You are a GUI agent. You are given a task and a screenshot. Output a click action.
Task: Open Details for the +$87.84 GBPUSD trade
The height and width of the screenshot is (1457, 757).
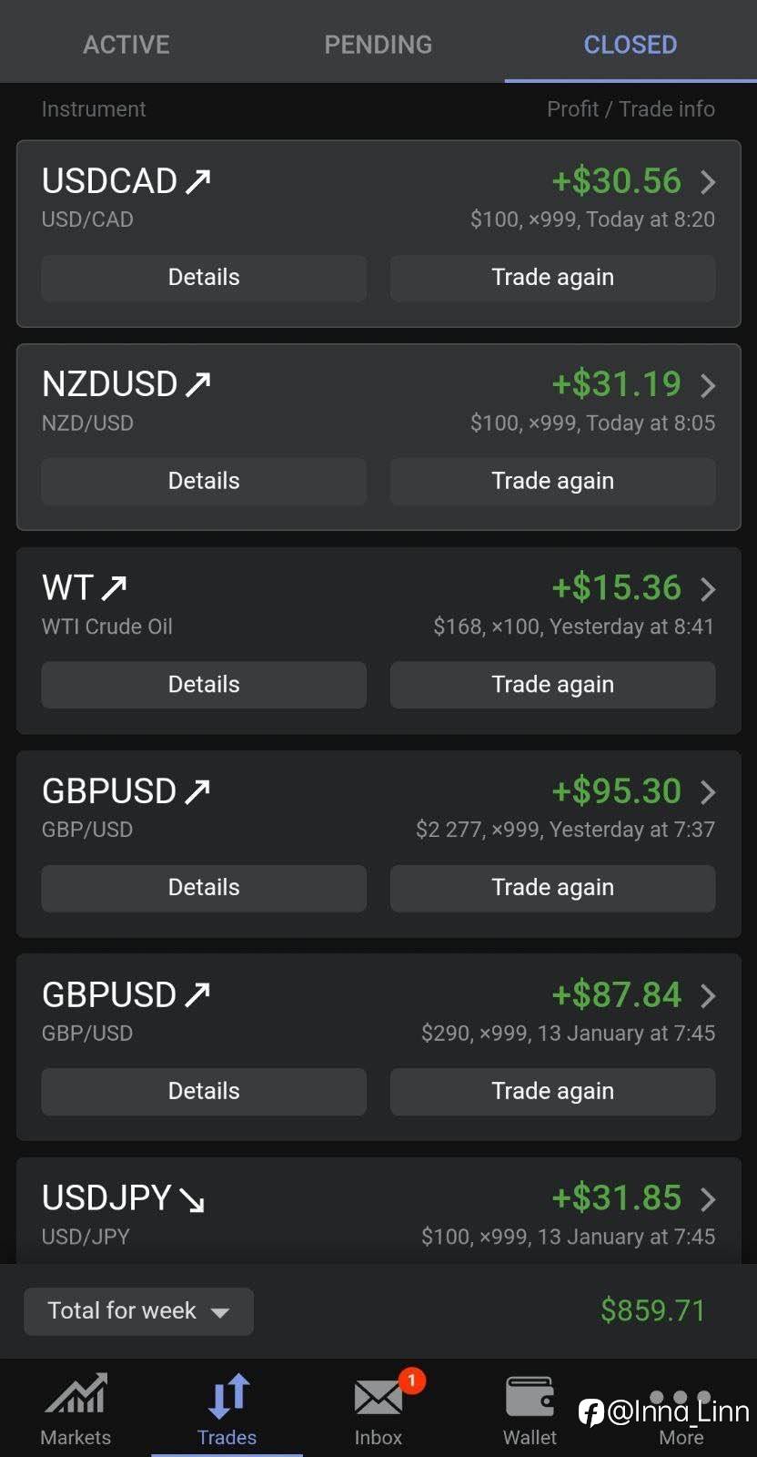204,1091
